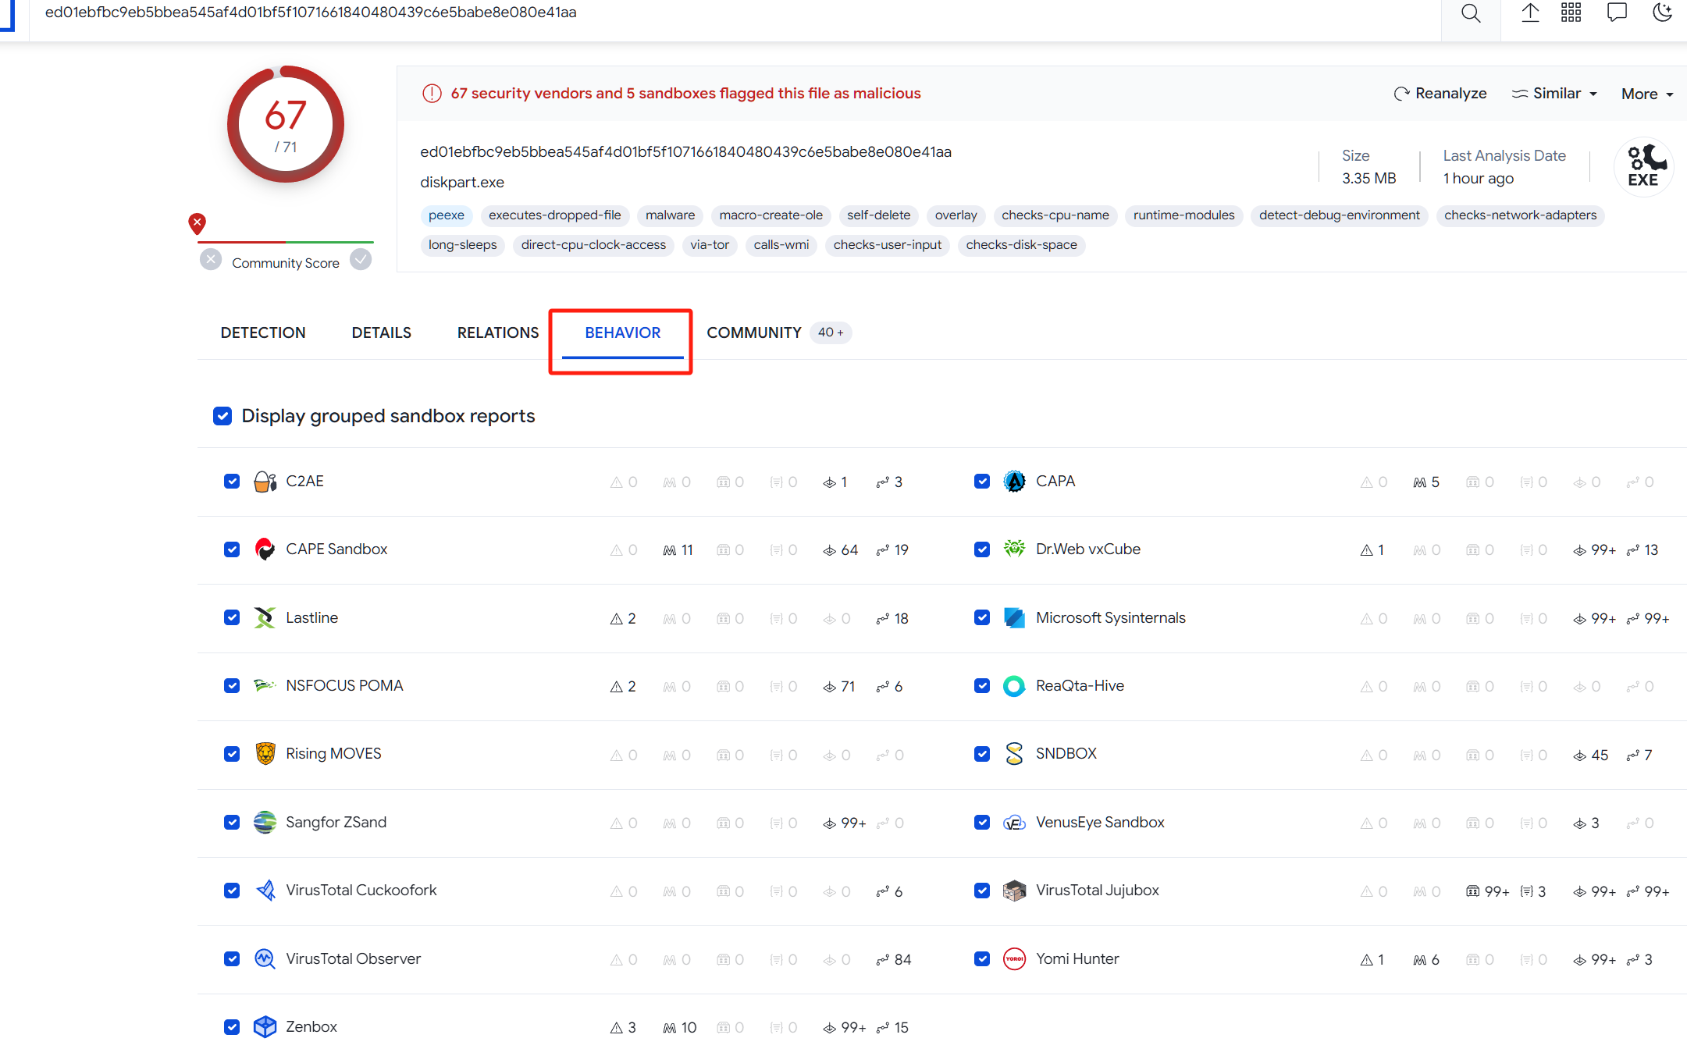Click the ReaQta-Hive circle icon

(x=1014, y=686)
